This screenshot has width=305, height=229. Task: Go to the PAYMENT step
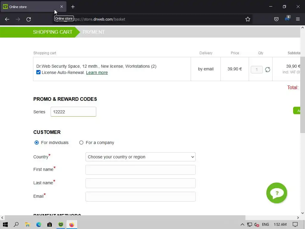tap(94, 32)
